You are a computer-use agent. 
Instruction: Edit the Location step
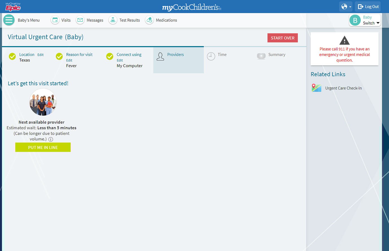point(41,55)
